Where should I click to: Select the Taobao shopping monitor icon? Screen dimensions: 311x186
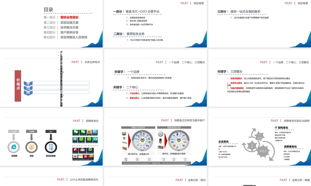tap(32, 147)
